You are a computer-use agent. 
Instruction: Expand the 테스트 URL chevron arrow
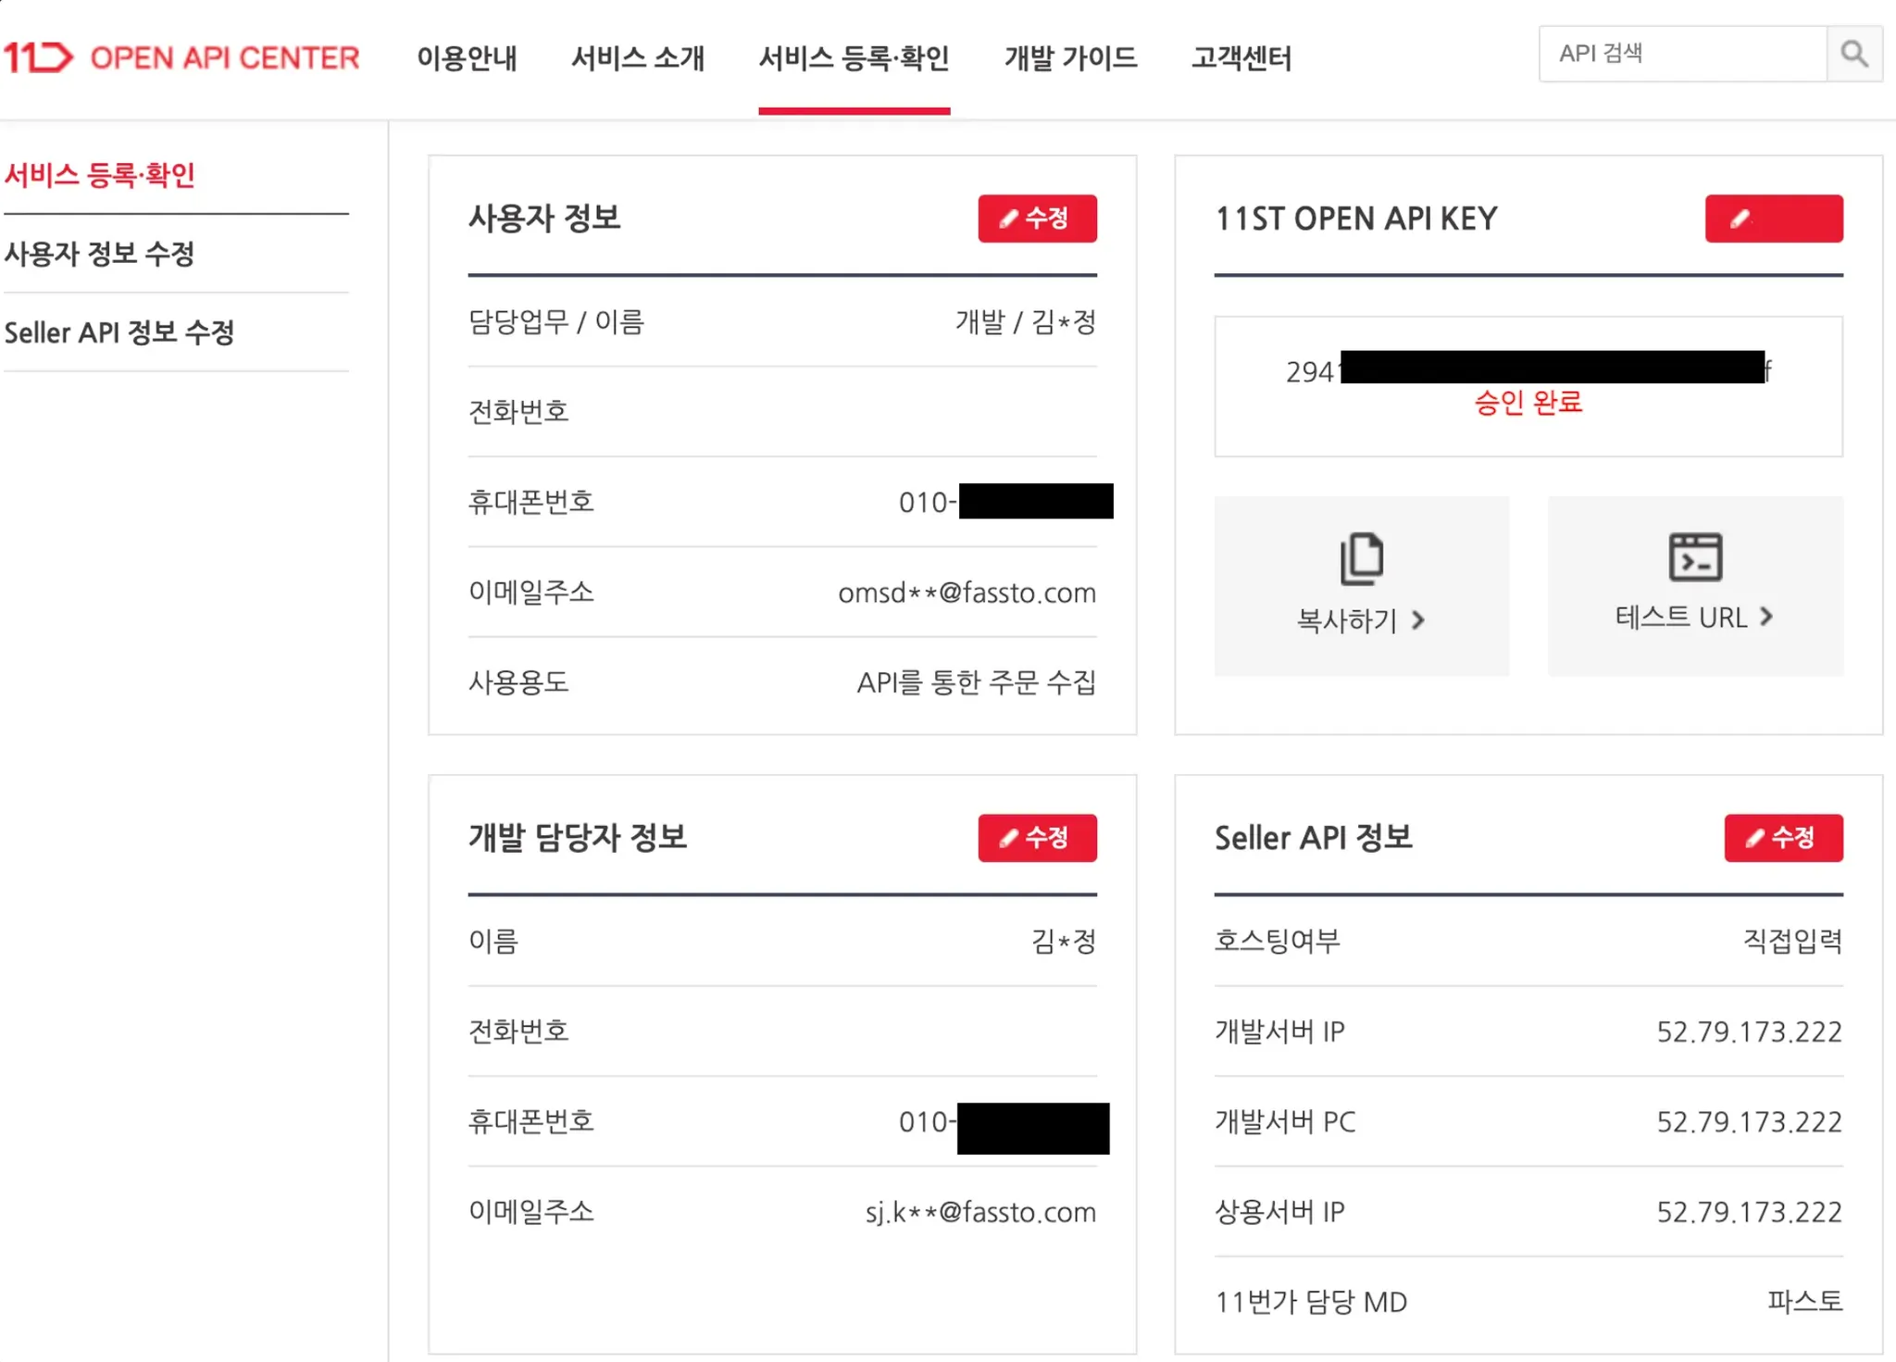[x=1766, y=617]
